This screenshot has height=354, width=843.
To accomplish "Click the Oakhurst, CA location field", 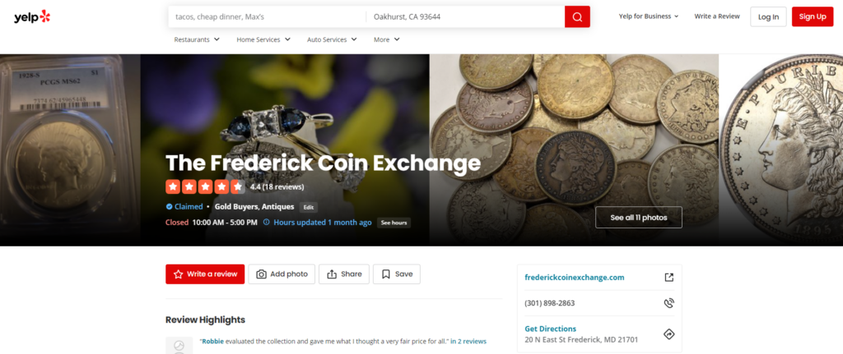I will point(466,16).
